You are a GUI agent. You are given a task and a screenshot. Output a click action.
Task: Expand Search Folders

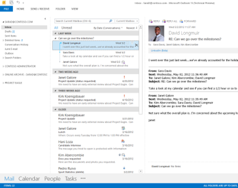tap(3, 58)
